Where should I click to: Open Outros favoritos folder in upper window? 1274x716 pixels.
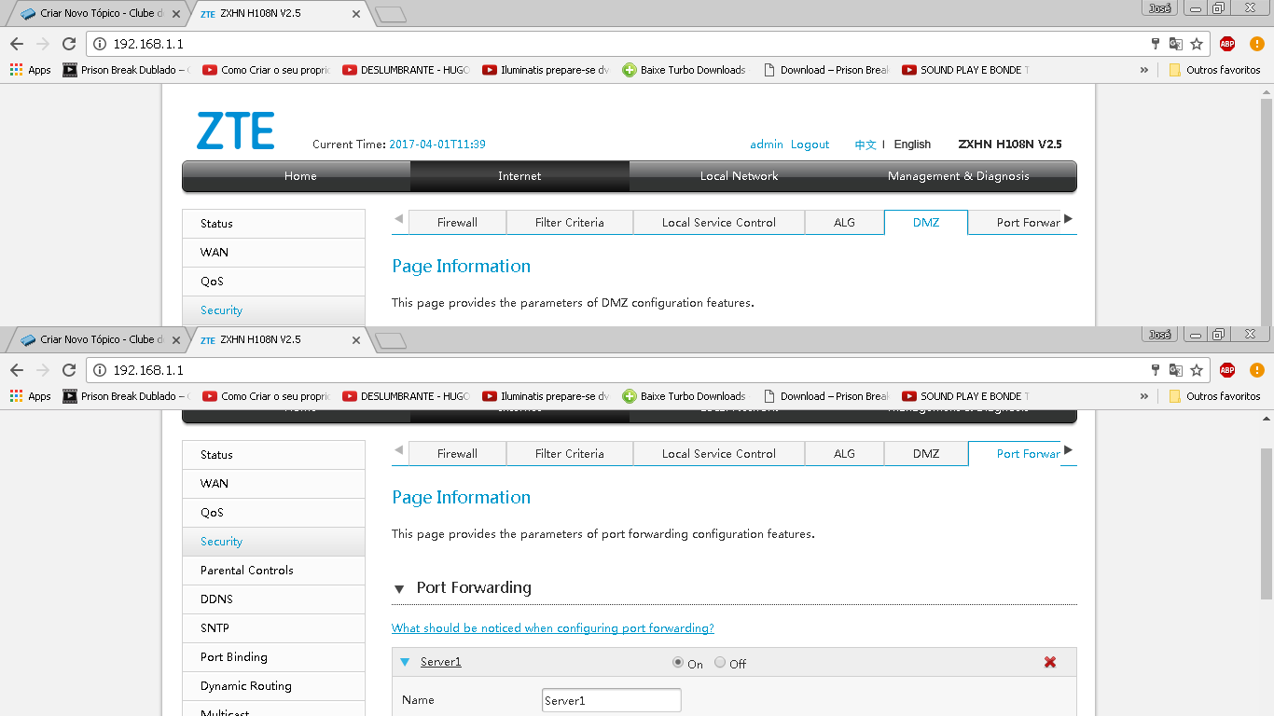click(x=1214, y=70)
